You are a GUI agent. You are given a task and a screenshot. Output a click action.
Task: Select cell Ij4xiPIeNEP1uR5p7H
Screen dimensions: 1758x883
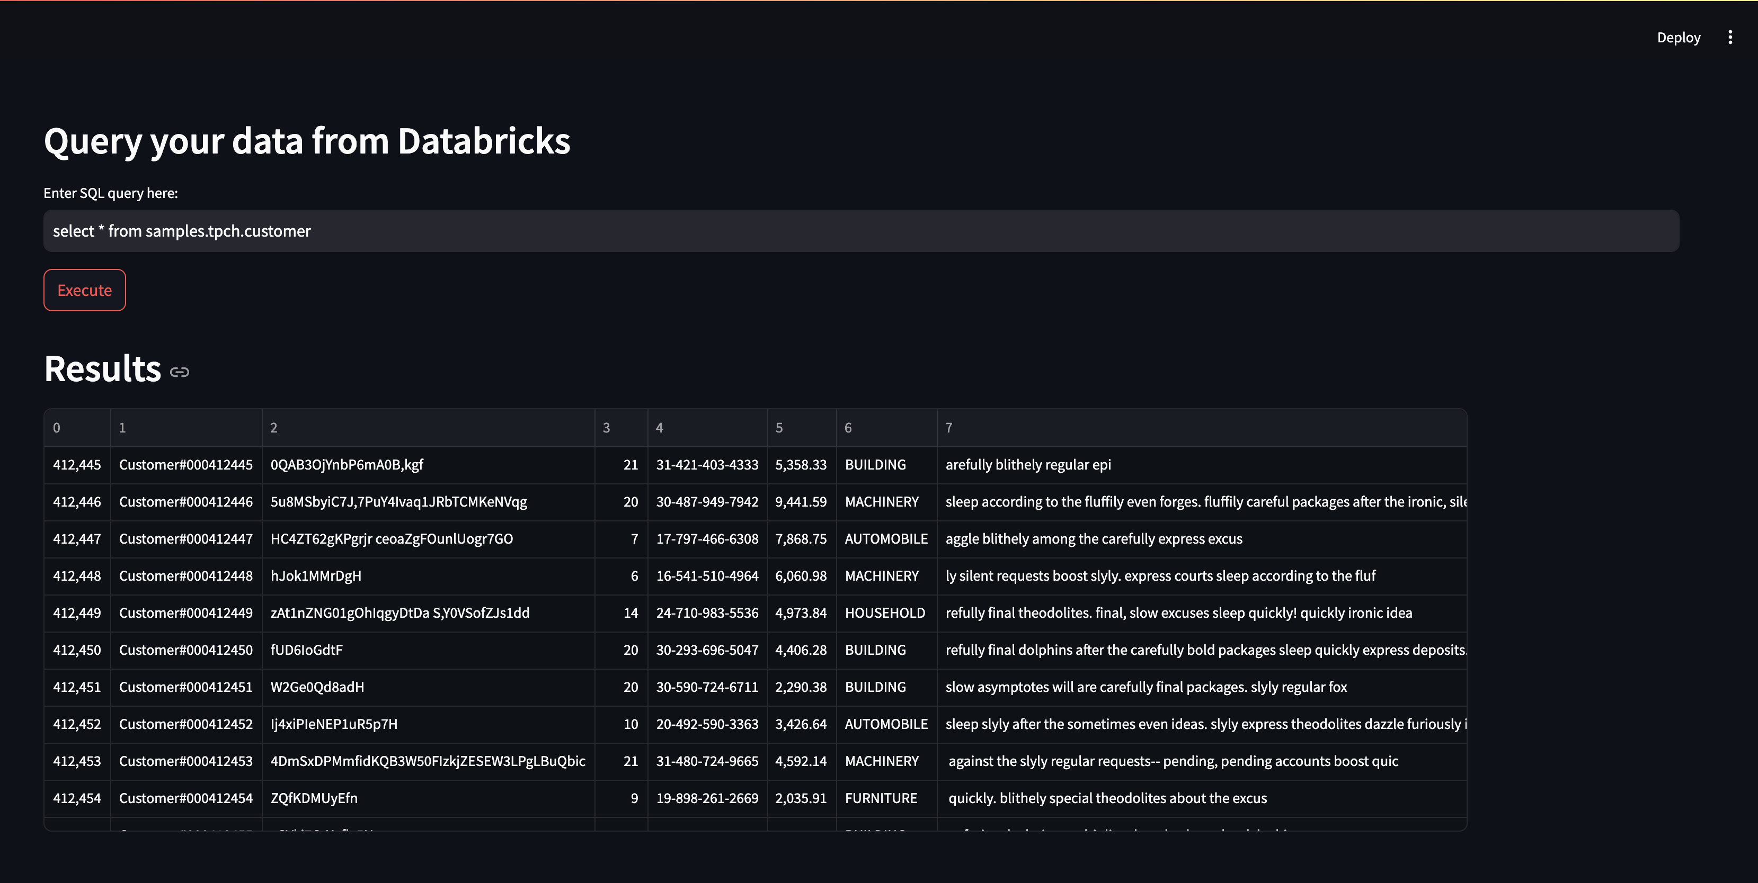pos(429,724)
